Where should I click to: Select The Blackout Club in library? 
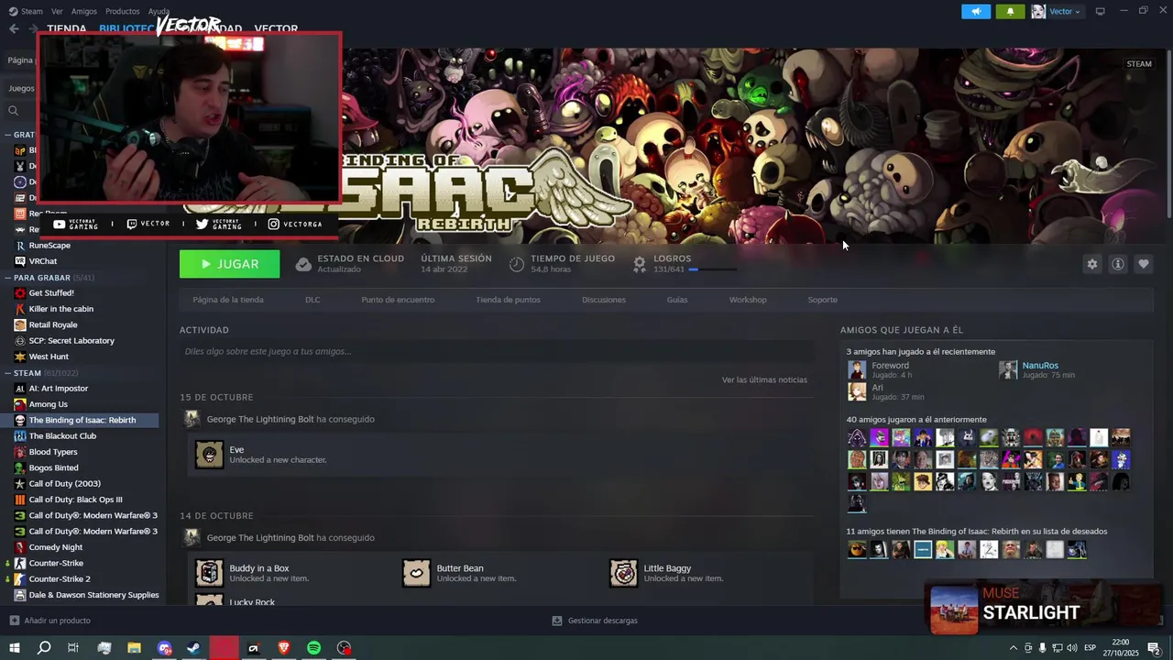80,436
